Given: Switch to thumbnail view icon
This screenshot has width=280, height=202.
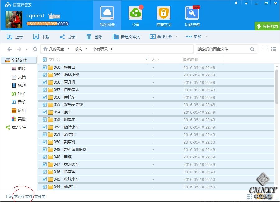Looking at the screenshot, I should click(x=265, y=49).
